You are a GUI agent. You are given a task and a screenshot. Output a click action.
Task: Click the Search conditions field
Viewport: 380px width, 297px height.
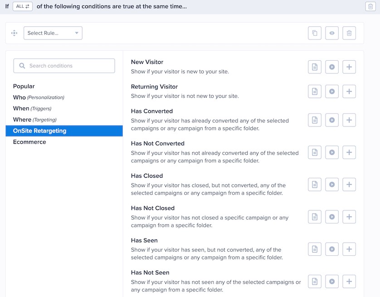(x=64, y=66)
